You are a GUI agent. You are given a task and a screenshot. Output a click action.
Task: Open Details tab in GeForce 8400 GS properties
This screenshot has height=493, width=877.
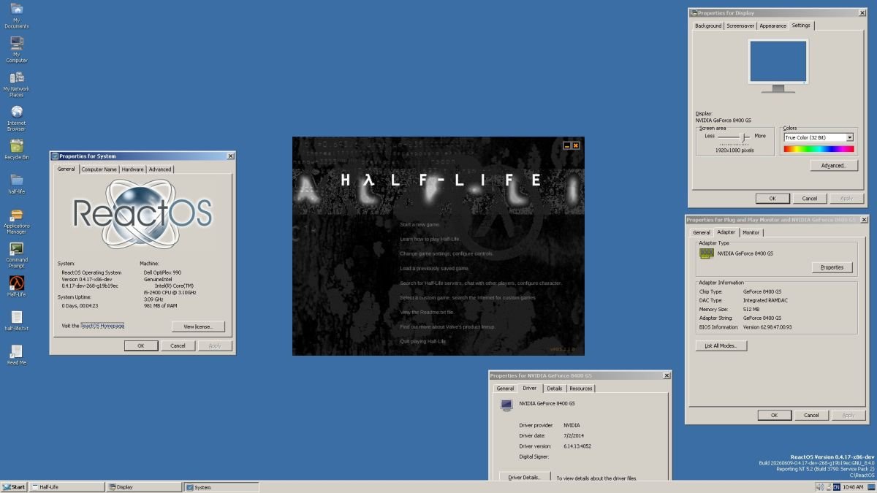(x=554, y=389)
